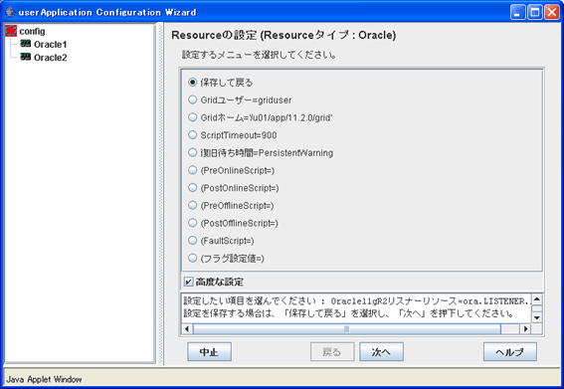Click the horizontal scrollbar thumb
The image size is (564, 389).
(x=347, y=328)
